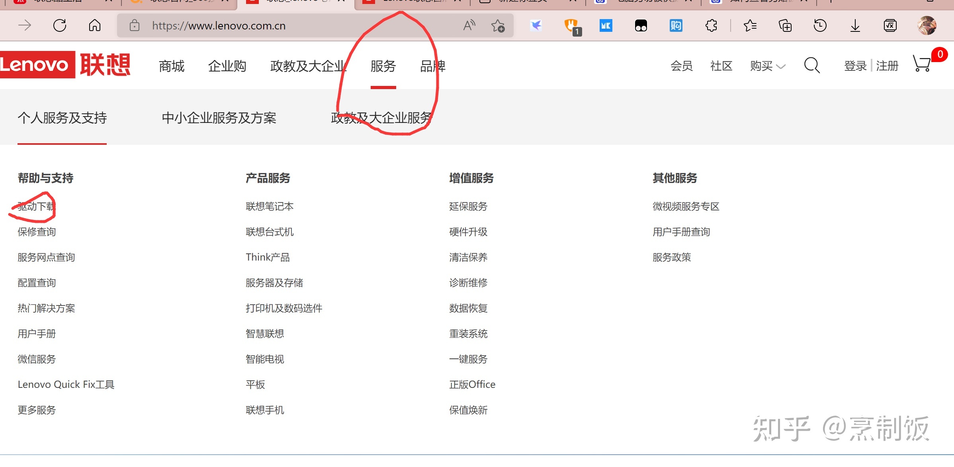Image resolution: width=954 pixels, height=467 pixels.
Task: Select the 个人服务及支持 tab
Action: pos(62,118)
